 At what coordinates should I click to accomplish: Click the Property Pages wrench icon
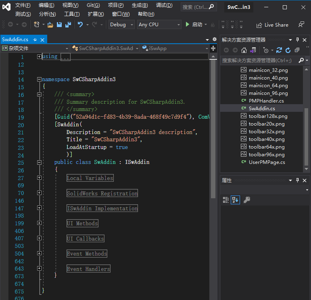point(247,200)
